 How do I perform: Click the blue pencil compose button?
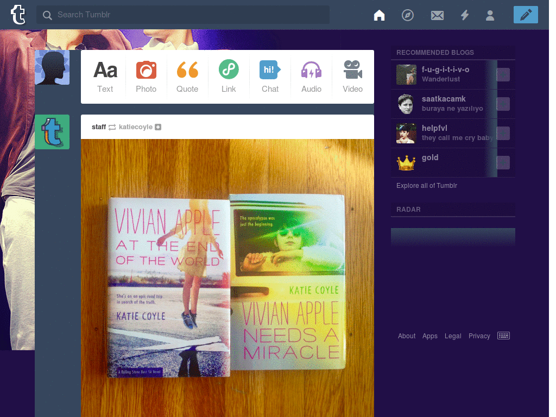(x=526, y=15)
